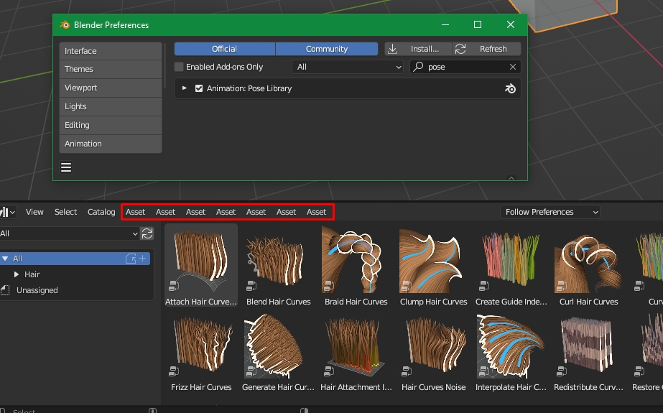Click the Blender Preferences title bar logo
663x413 pixels.
65,24
